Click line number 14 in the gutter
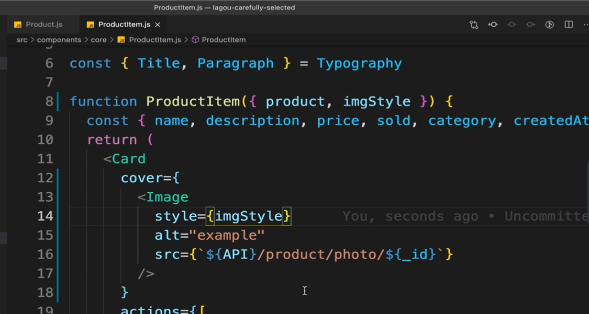The image size is (589, 314). point(46,216)
